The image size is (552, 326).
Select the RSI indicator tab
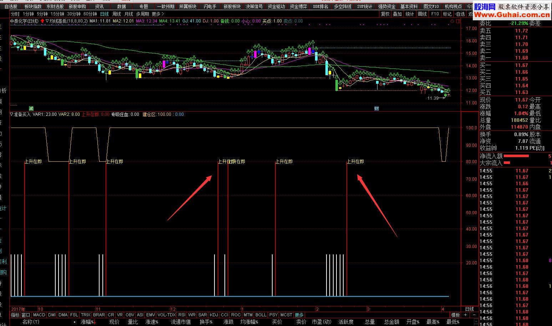click(182, 315)
